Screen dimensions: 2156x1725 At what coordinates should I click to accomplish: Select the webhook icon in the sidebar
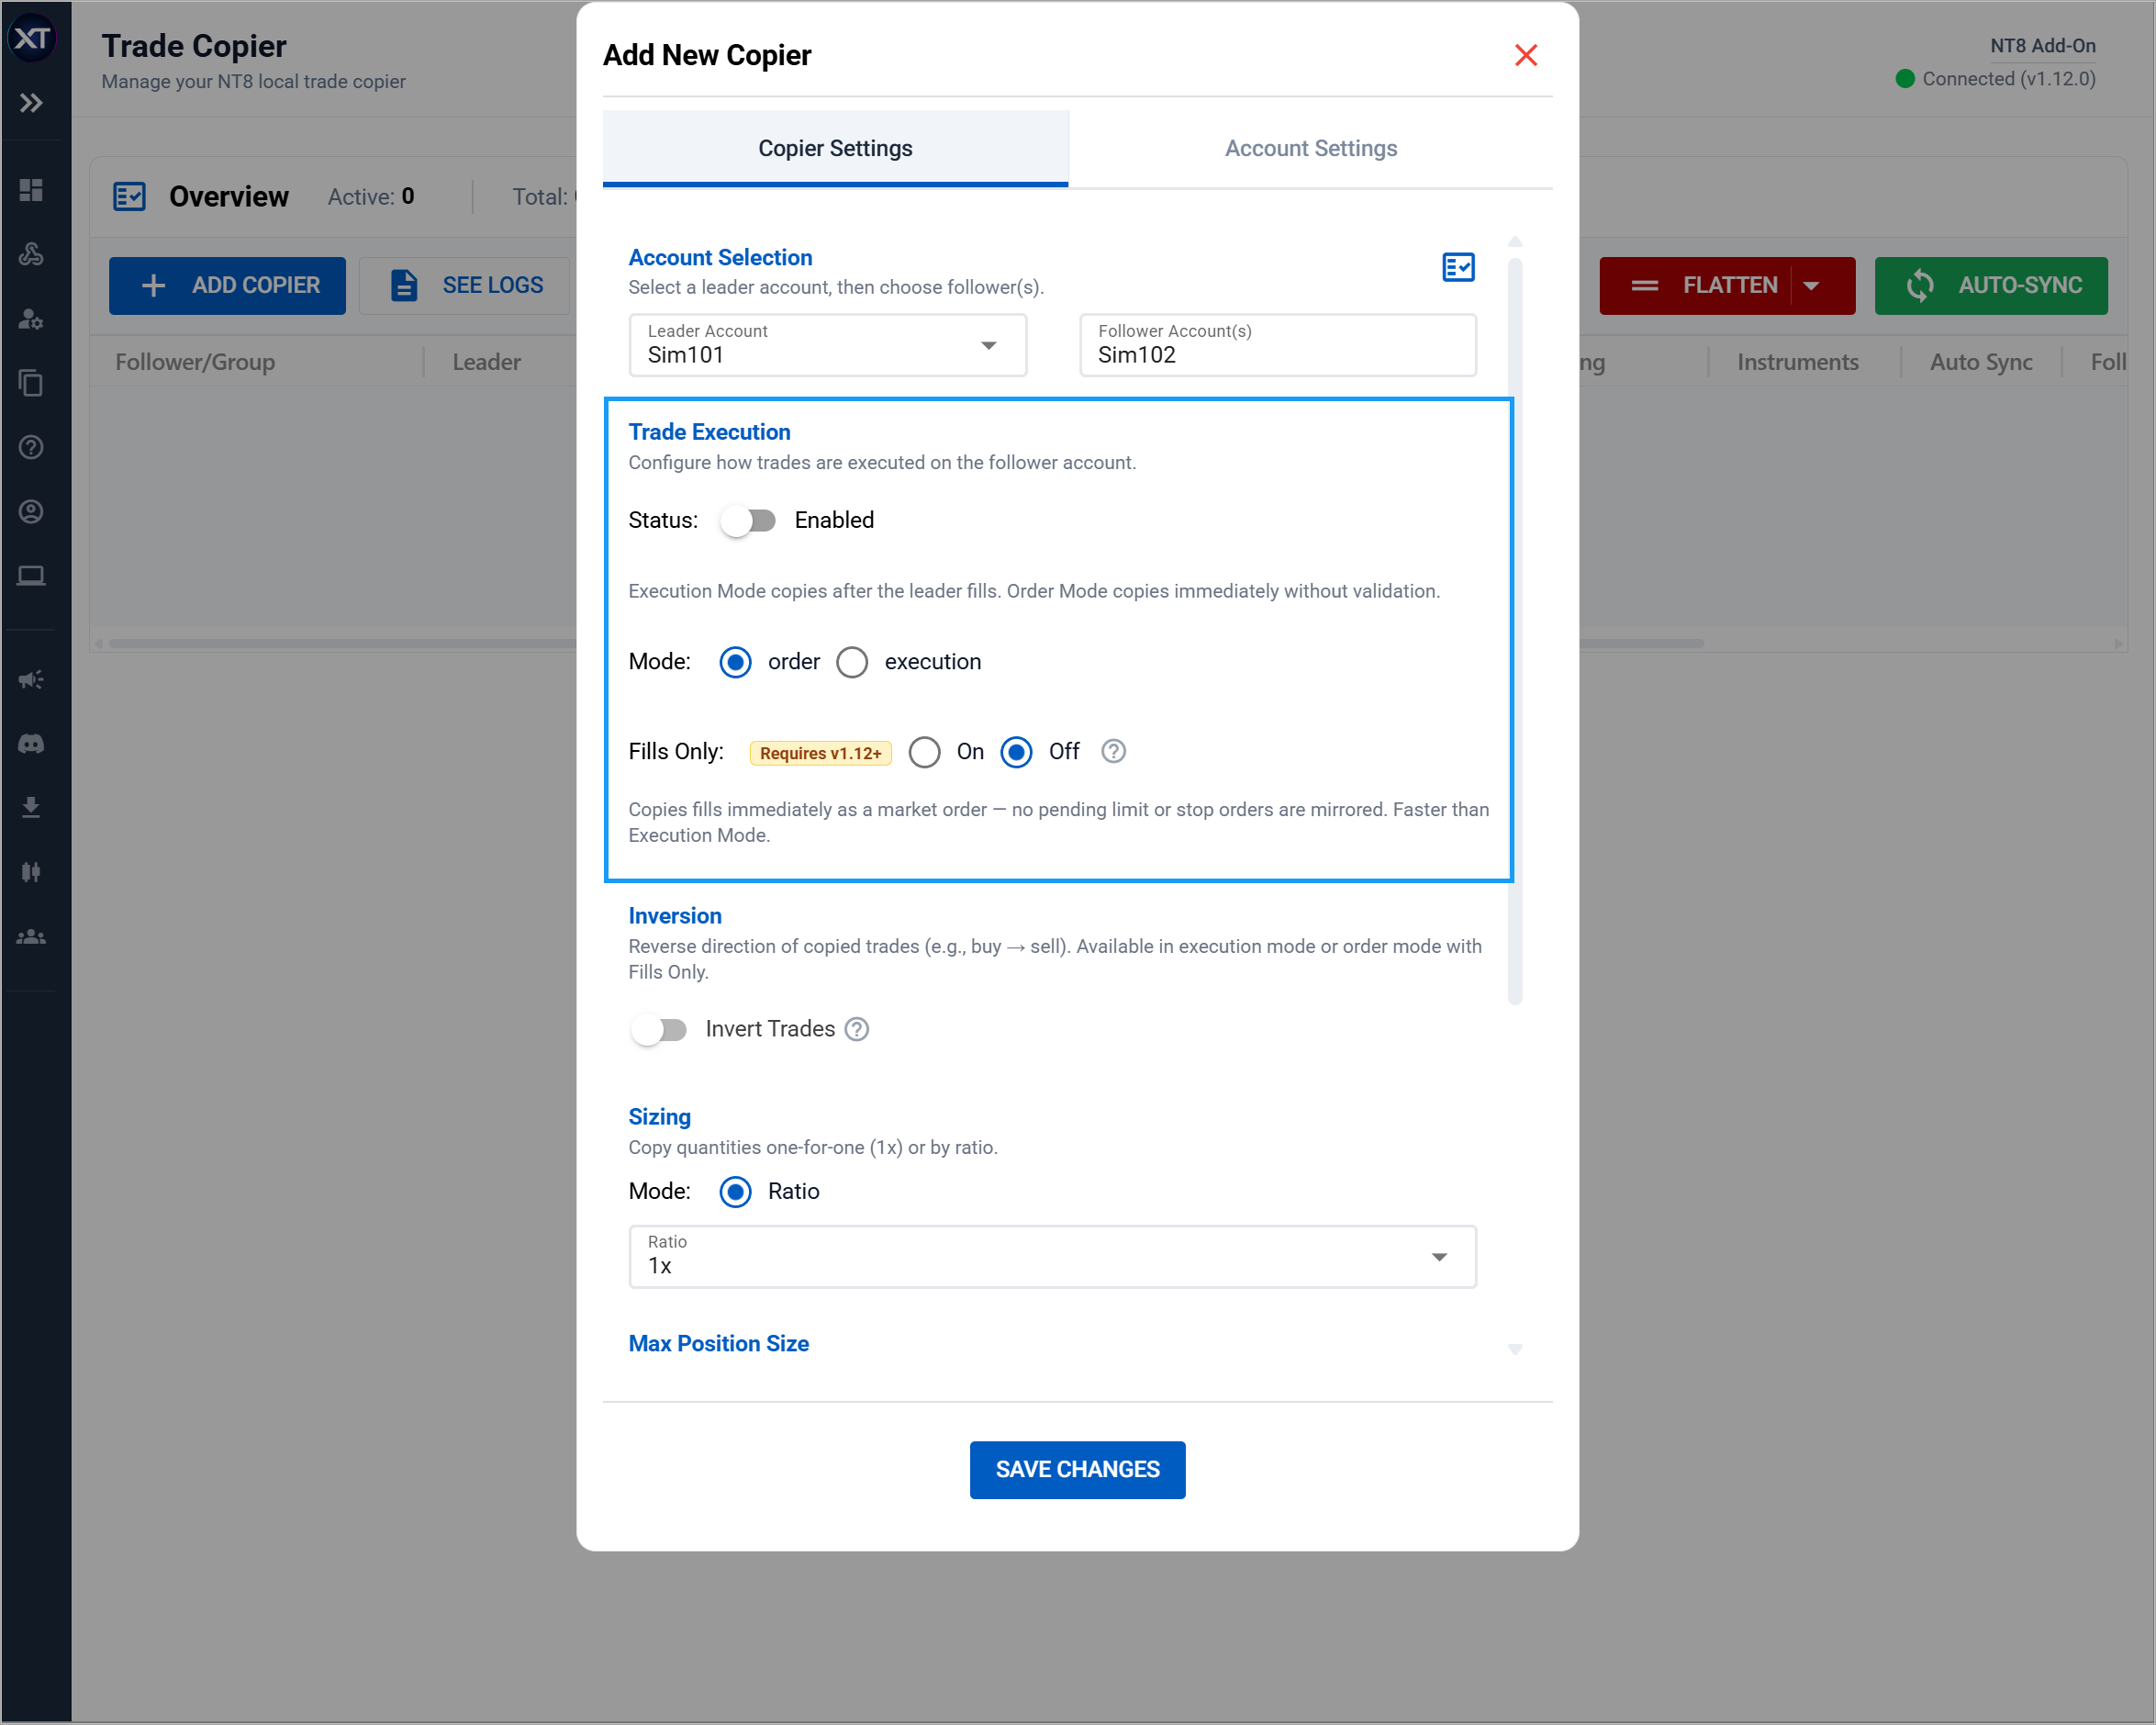31,254
